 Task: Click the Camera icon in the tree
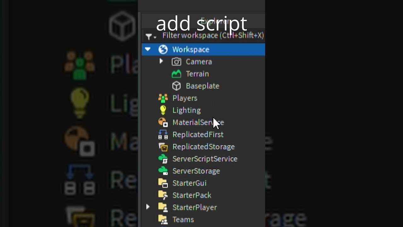pos(176,62)
